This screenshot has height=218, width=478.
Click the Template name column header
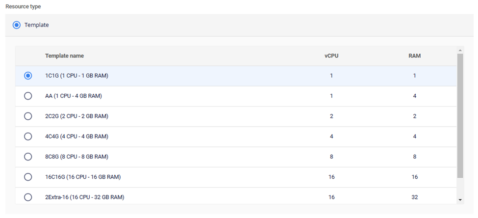pos(64,56)
